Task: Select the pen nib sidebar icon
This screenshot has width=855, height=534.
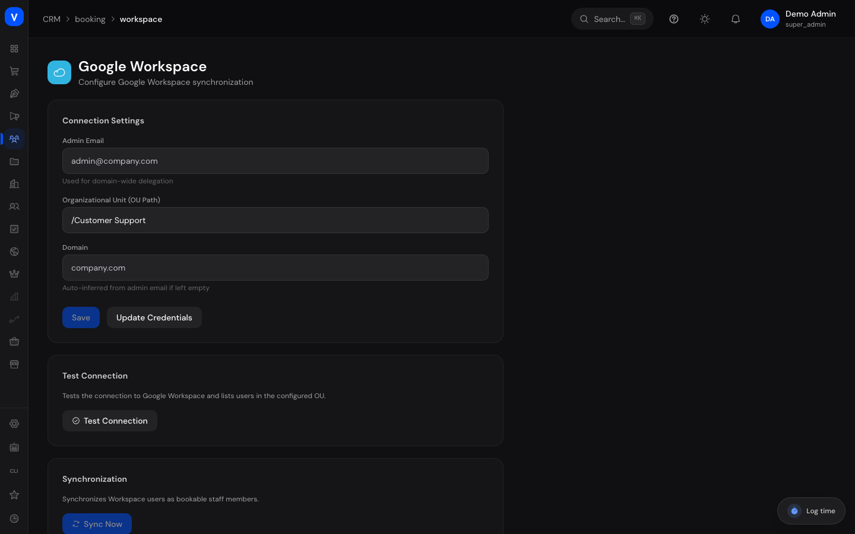Action: pos(14,94)
